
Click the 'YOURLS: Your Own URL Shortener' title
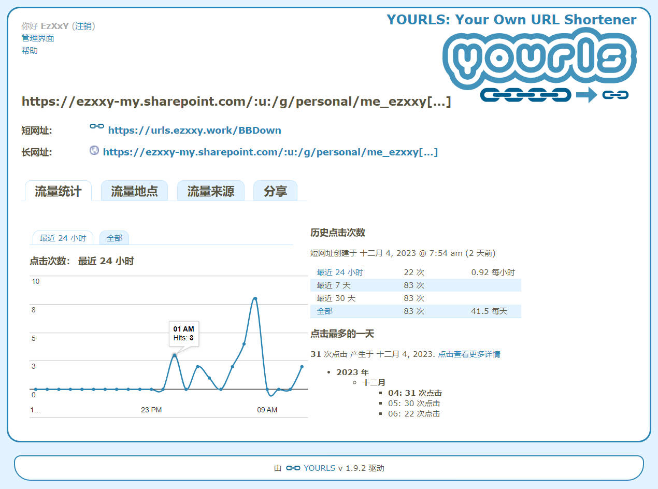(511, 20)
